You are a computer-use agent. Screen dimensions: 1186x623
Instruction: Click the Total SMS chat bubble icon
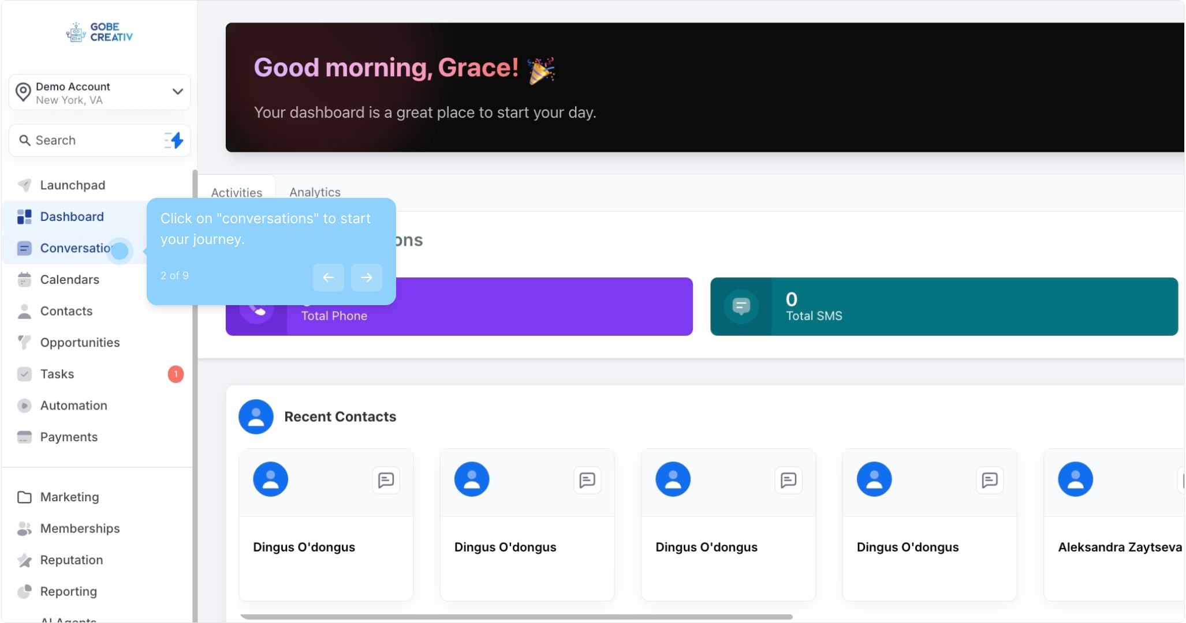(x=741, y=306)
